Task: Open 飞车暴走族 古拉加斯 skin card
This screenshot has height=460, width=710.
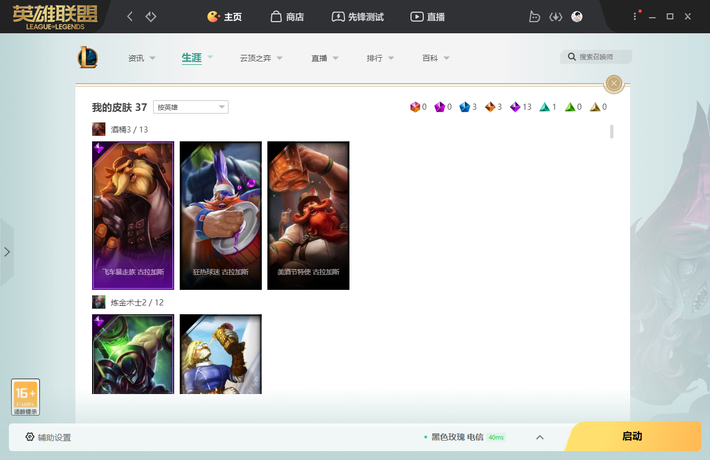Action: coord(133,216)
